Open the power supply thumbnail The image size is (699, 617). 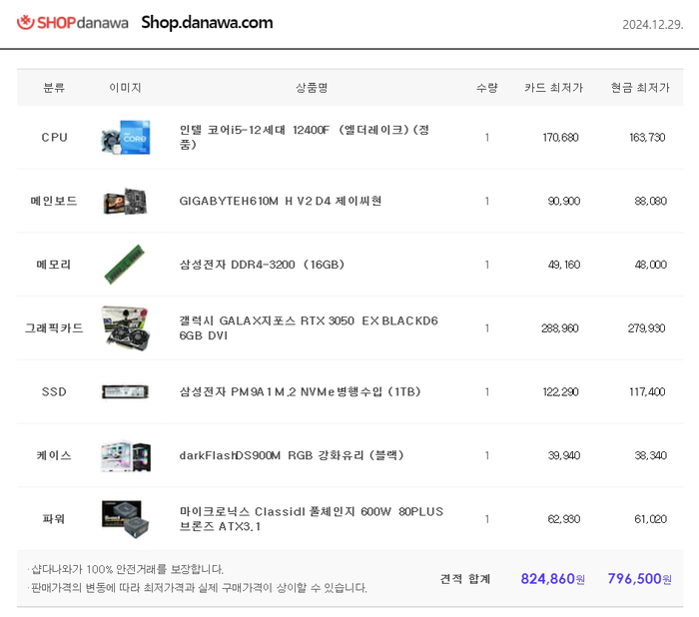[125, 519]
